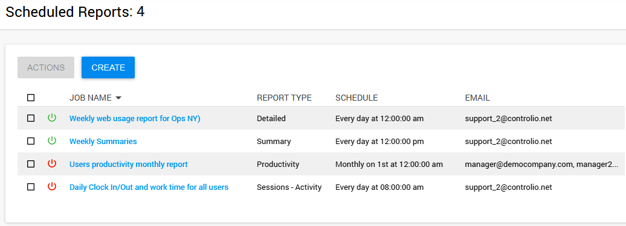
Task: Click email cell in Weekly Summaries row
Action: coord(509,141)
